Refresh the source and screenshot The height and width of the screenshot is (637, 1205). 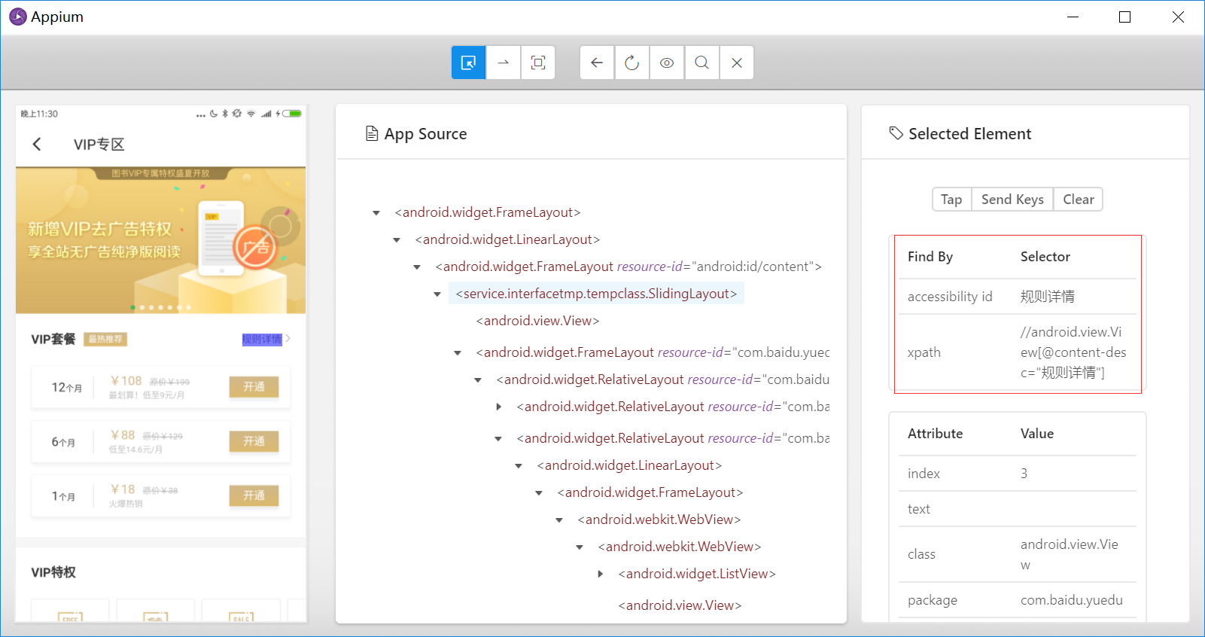pyautogui.click(x=632, y=62)
